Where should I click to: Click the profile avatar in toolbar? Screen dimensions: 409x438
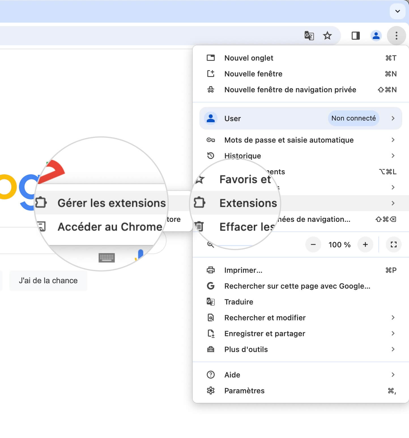[376, 36]
